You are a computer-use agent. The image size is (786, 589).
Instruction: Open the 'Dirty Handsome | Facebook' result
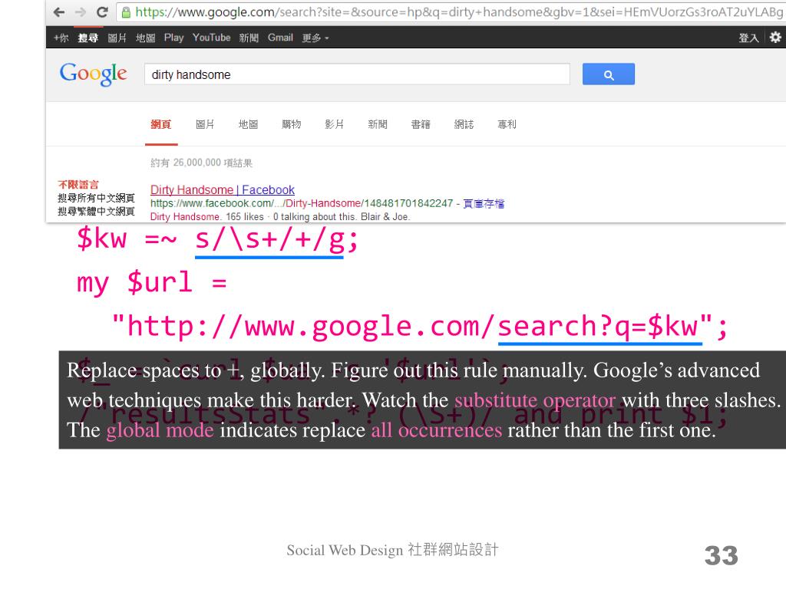point(223,190)
